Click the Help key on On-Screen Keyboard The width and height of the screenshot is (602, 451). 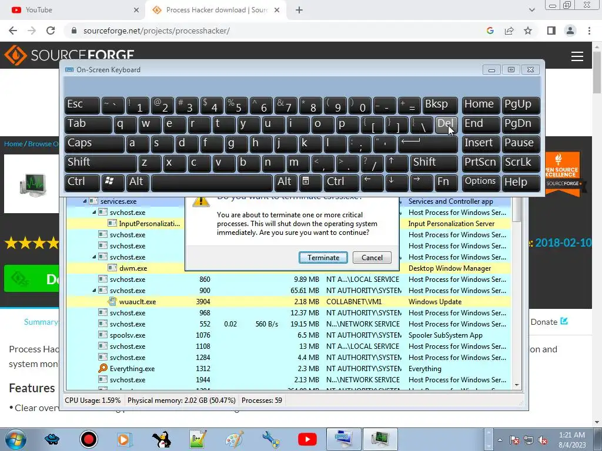coord(521,182)
